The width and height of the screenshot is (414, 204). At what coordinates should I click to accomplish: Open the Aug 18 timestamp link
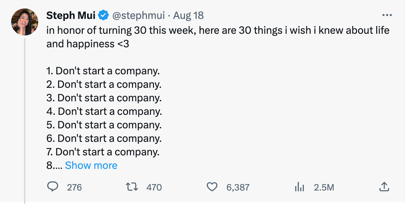189,16
